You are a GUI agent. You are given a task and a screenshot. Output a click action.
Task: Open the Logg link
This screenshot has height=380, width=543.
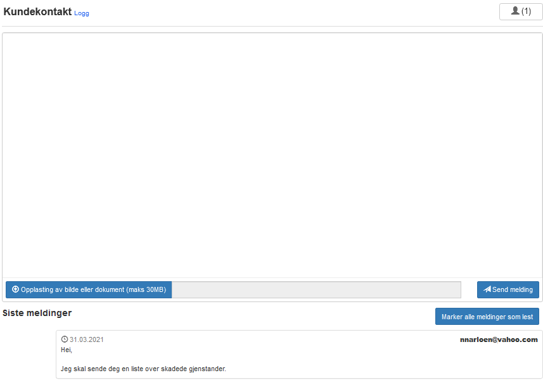click(x=82, y=13)
